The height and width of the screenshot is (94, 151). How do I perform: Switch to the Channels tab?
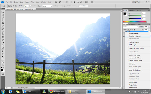(x=132, y=24)
